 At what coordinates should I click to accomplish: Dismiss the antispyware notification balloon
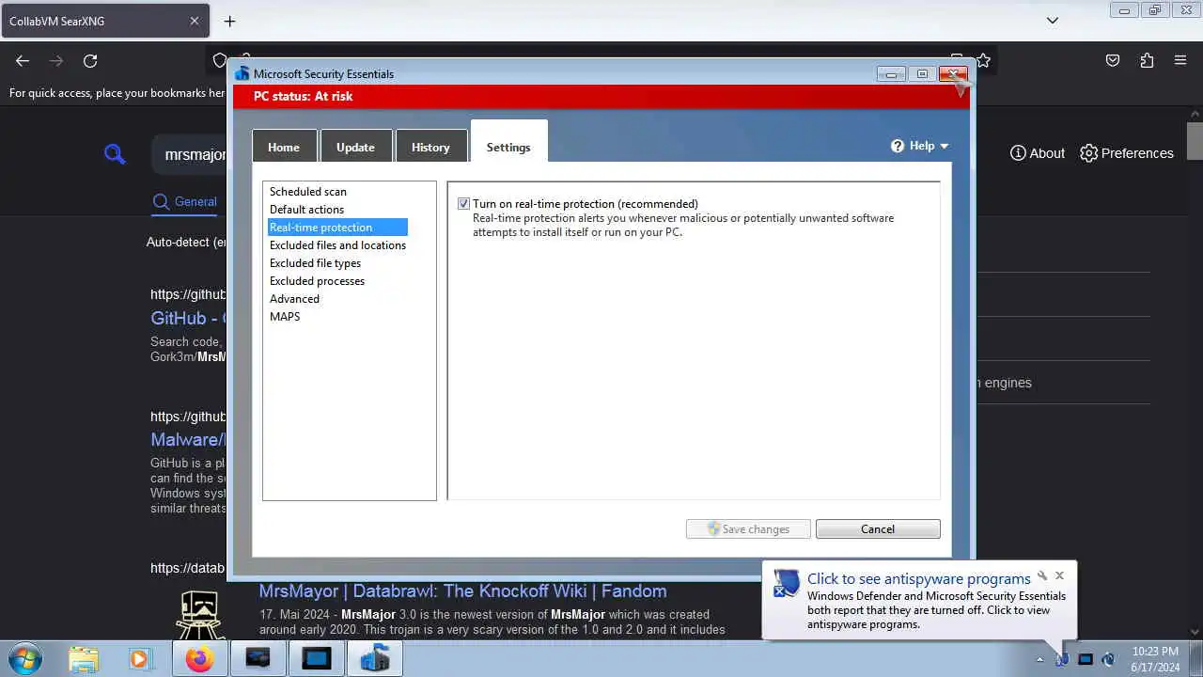point(1059,575)
